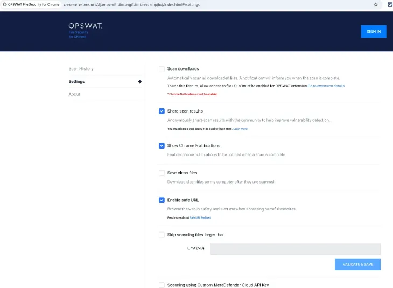Check Skip scanning files larger than
Screen dimensions: 393x288
pos(162,235)
